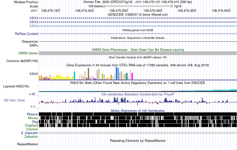This screenshot has height=150, width=237.
Task: Select the light blue VAV3 transcript label
Action: click(34, 26)
